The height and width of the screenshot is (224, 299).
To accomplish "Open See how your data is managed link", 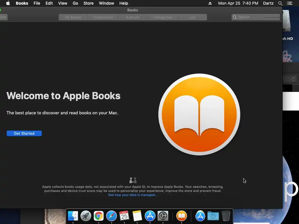I will tap(133, 195).
